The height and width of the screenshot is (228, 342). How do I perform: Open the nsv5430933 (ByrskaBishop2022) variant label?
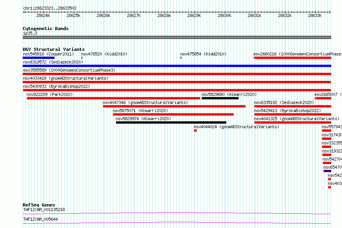click(x=56, y=86)
